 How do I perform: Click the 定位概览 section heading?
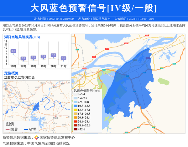[11, 73]
